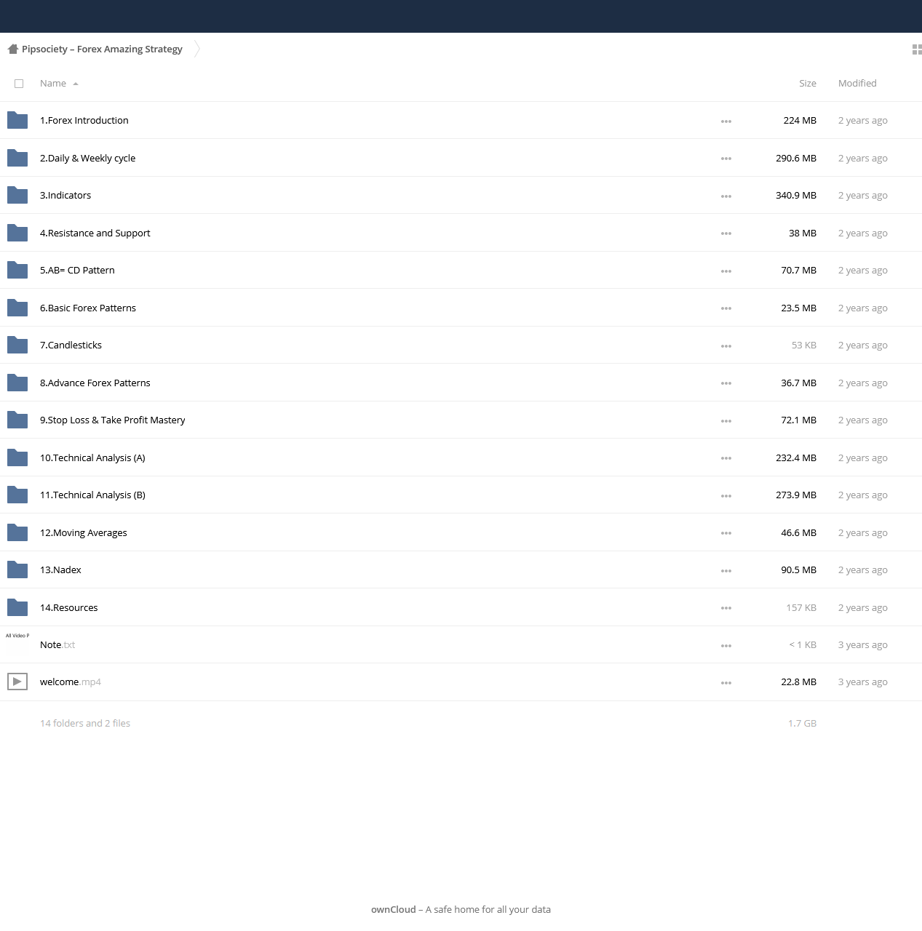Open the 8.Advance Forex Patterns folder
922x931 pixels.
(x=95, y=383)
